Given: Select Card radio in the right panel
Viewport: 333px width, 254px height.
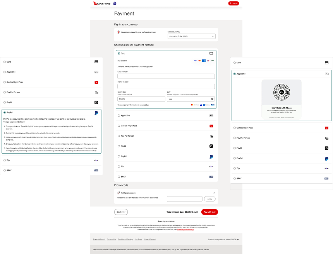Looking at the screenshot, I should (235, 63).
